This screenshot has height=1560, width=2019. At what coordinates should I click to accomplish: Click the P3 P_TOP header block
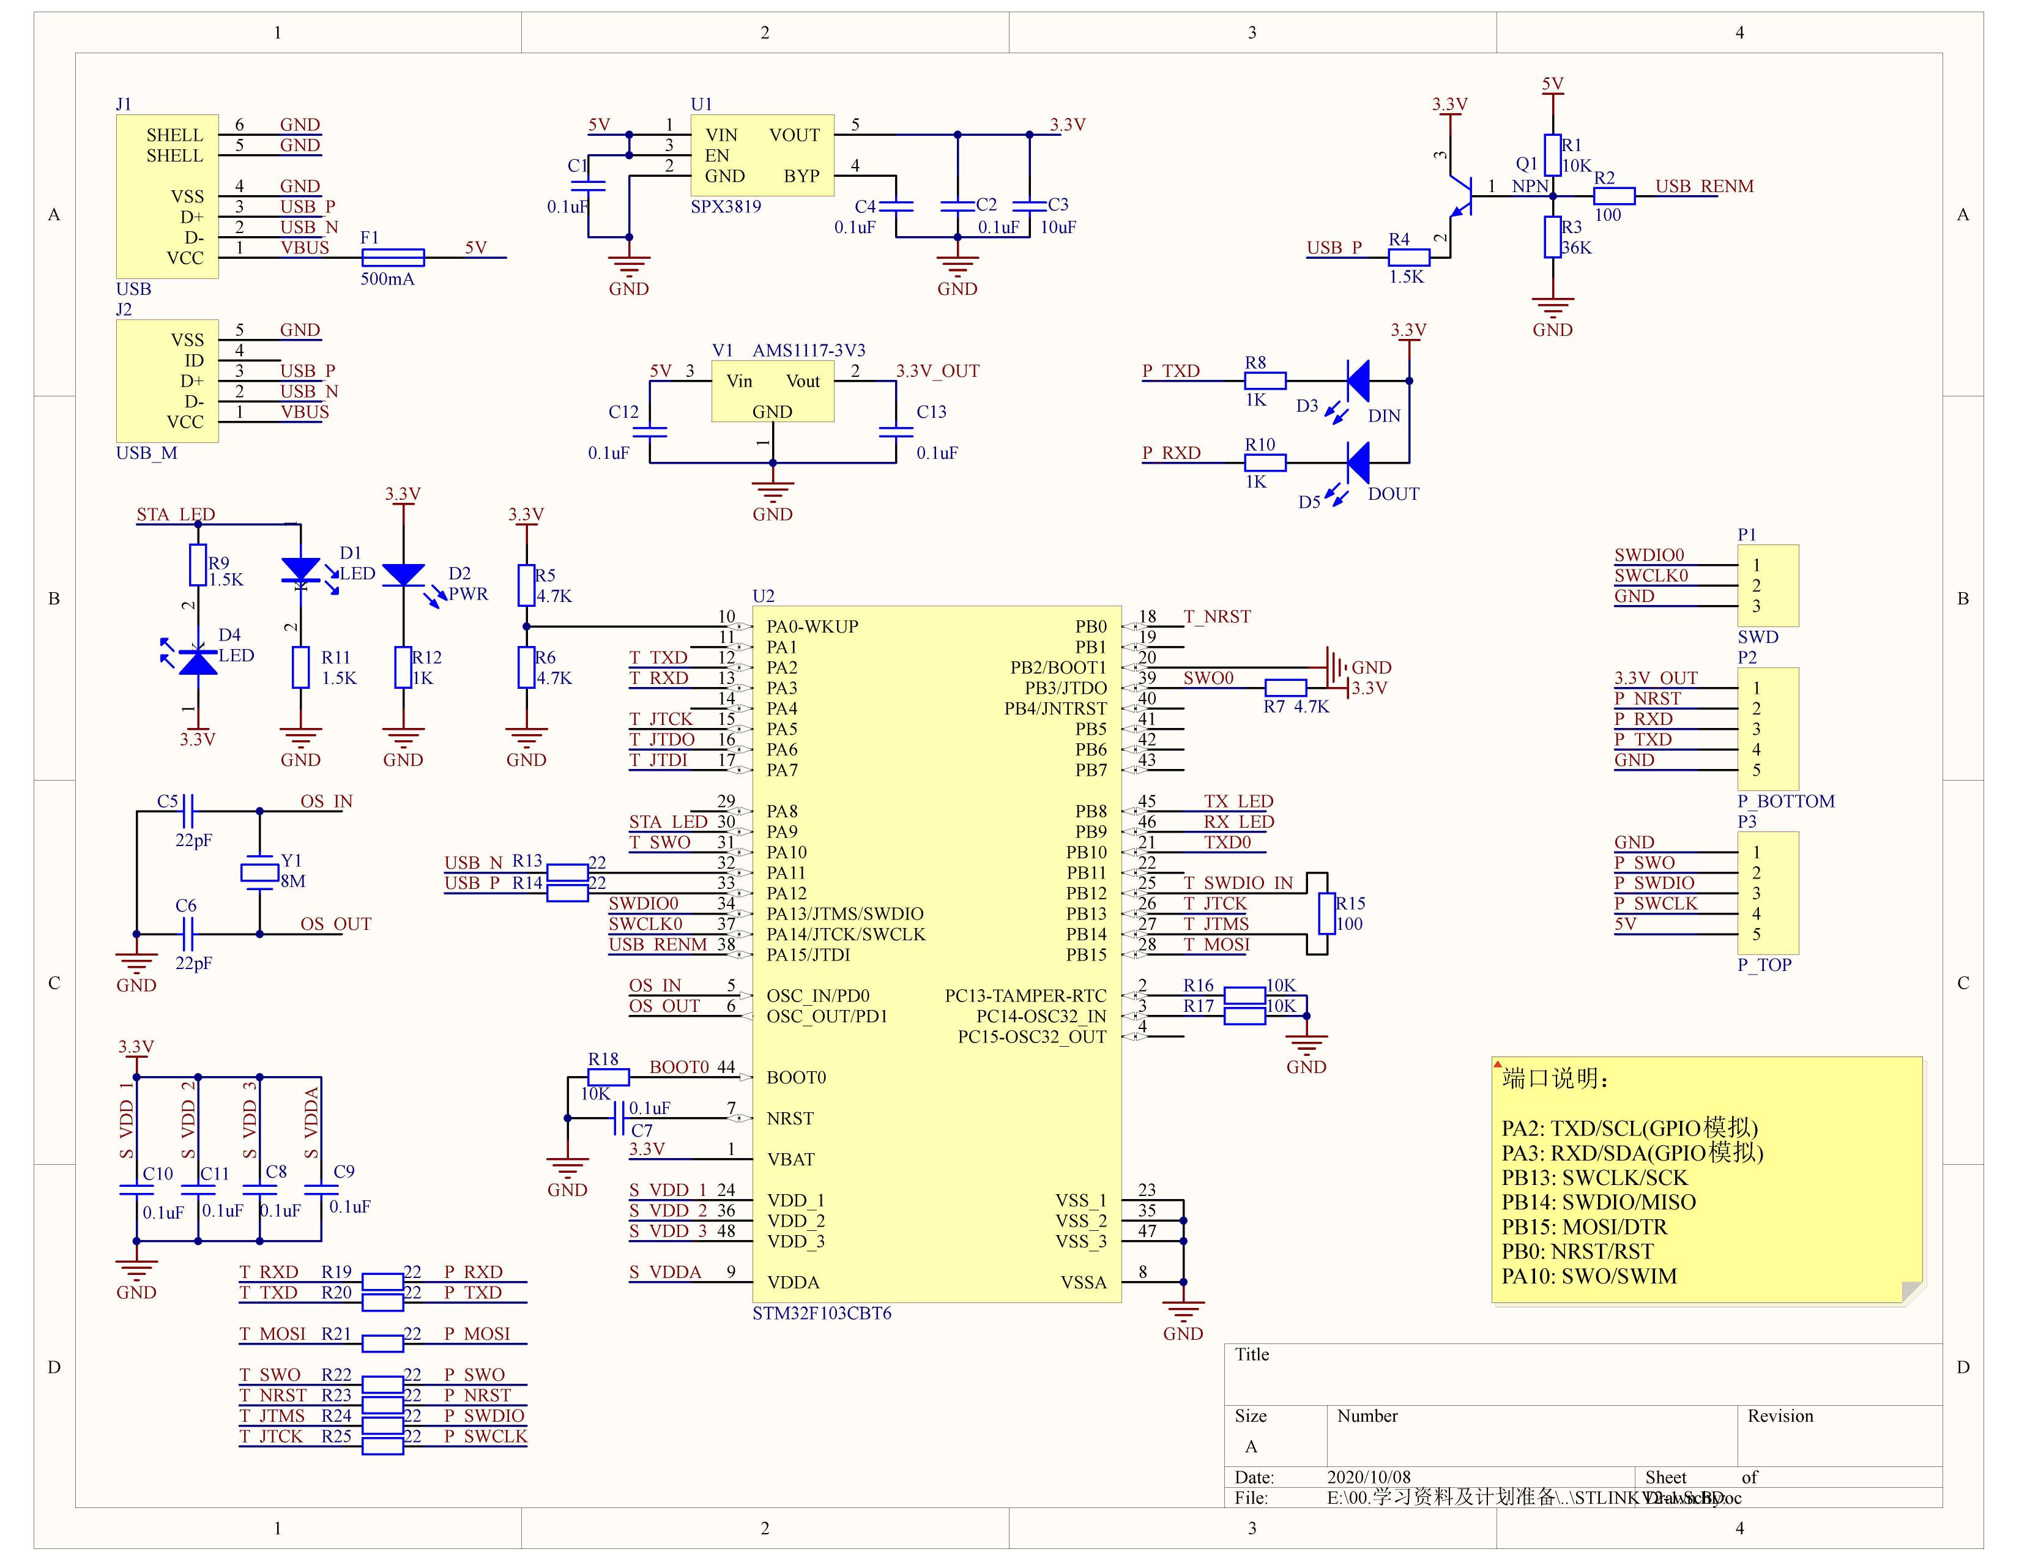(x=1768, y=893)
